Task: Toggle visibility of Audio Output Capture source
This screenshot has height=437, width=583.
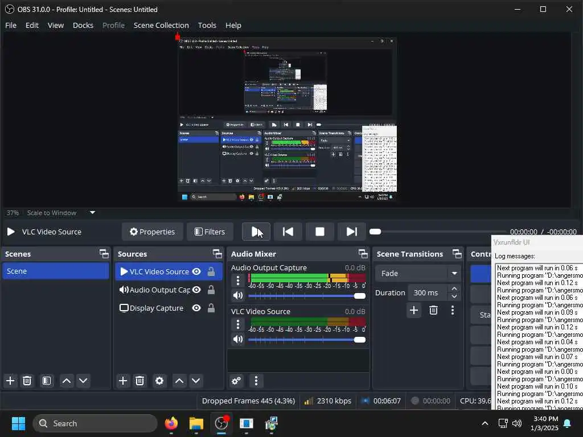Action: point(196,290)
